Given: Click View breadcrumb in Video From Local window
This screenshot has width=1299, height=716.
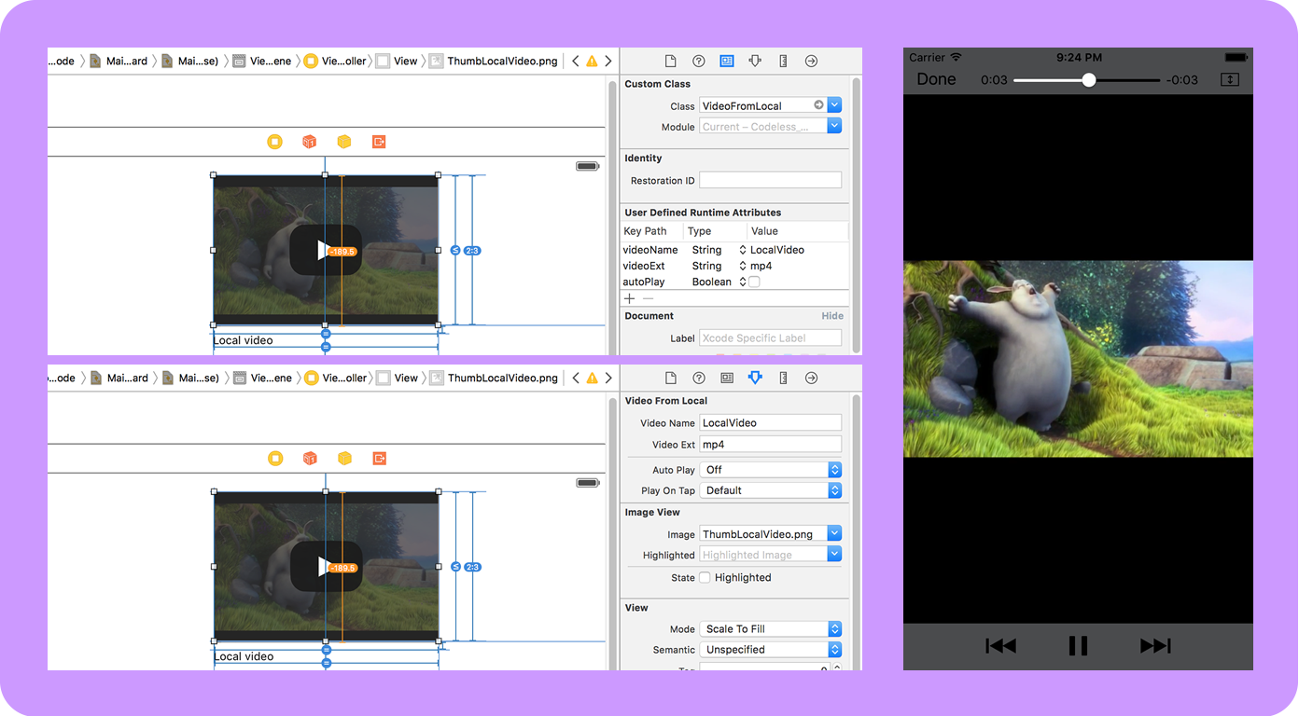Looking at the screenshot, I should tap(397, 378).
